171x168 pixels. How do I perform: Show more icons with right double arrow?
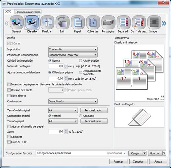tap(164, 23)
